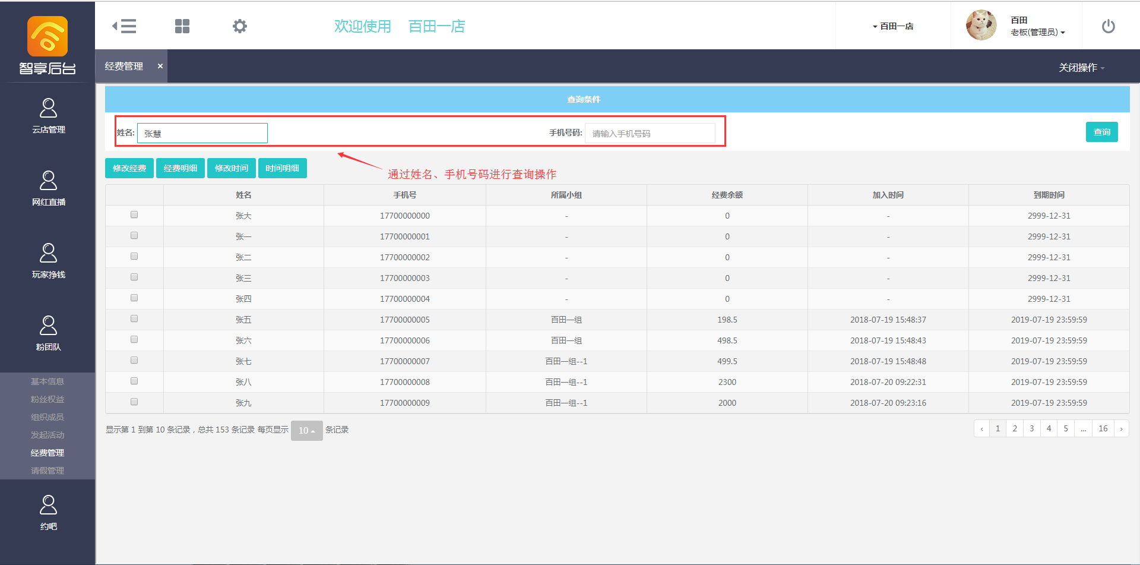The image size is (1140, 565).
Task: Go to previous page arrow in pagination
Action: [982, 428]
